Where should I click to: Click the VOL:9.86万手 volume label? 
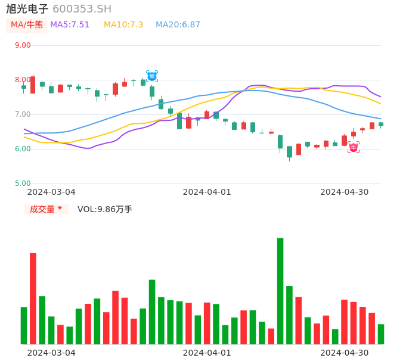pyautogui.click(x=105, y=209)
